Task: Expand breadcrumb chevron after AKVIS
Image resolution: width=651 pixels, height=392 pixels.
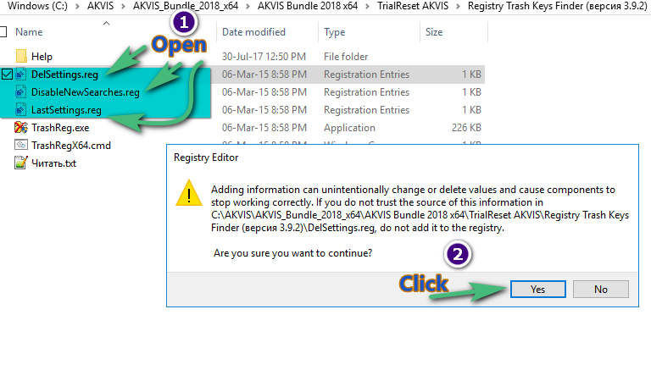Action: pyautogui.click(x=123, y=6)
